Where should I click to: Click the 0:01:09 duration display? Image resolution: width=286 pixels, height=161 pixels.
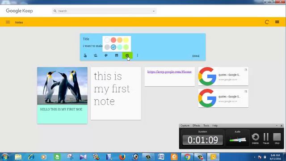point(203,140)
